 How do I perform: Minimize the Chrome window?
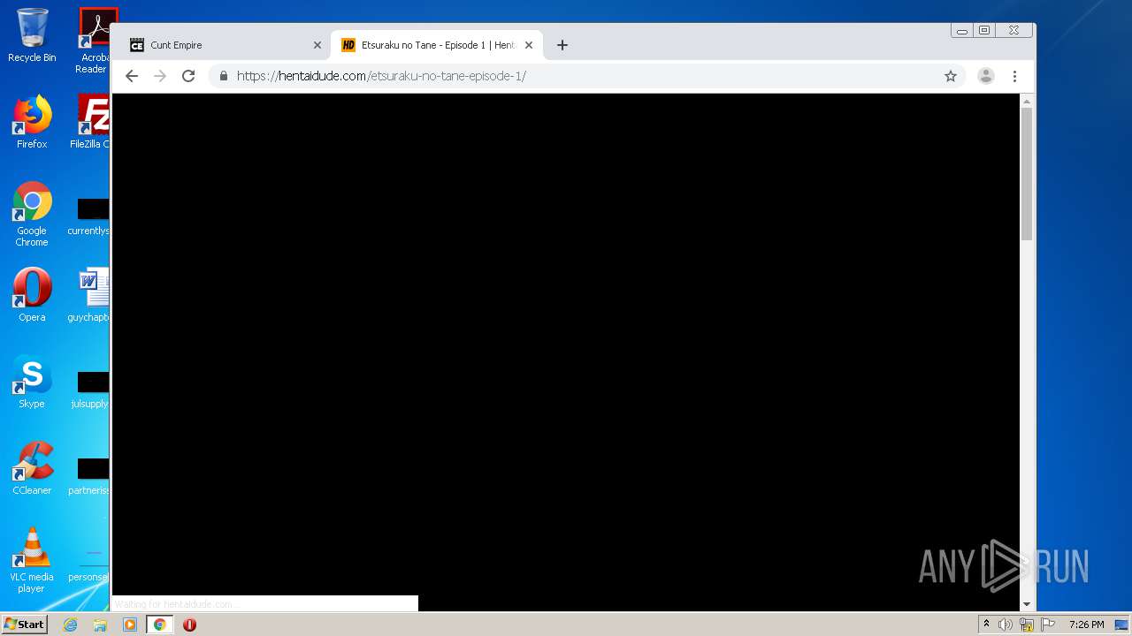pyautogui.click(x=962, y=31)
